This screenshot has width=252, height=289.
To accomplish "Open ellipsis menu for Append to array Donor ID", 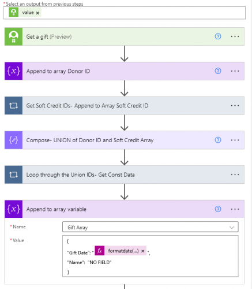I will 235,71.
